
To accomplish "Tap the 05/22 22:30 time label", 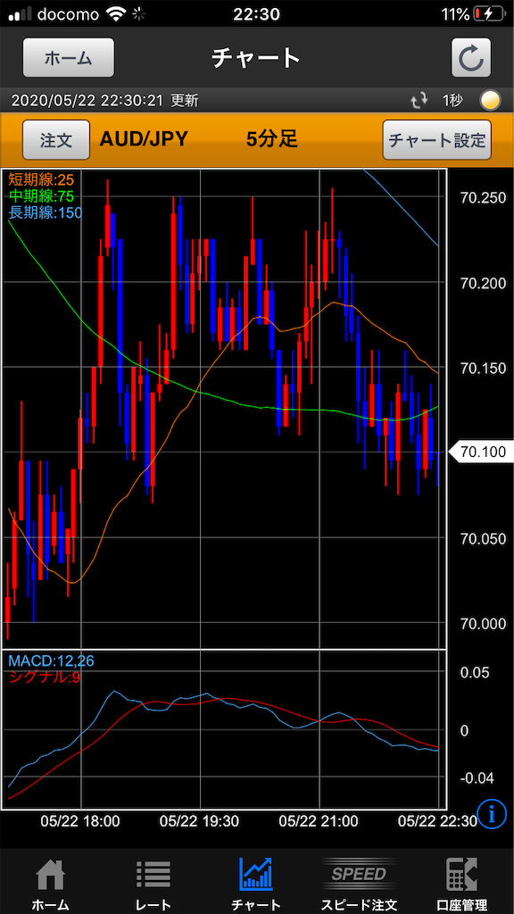I will [x=437, y=821].
